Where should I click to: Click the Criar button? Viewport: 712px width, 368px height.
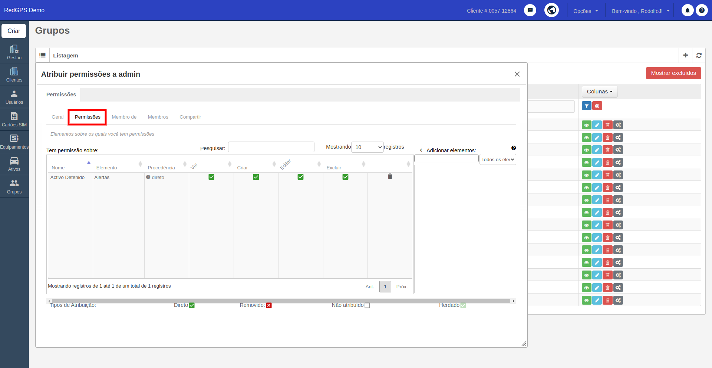tap(14, 31)
